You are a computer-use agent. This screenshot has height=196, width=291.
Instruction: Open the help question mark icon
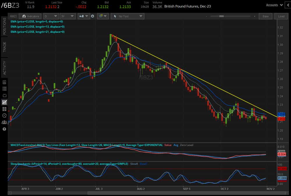pos(4,129)
